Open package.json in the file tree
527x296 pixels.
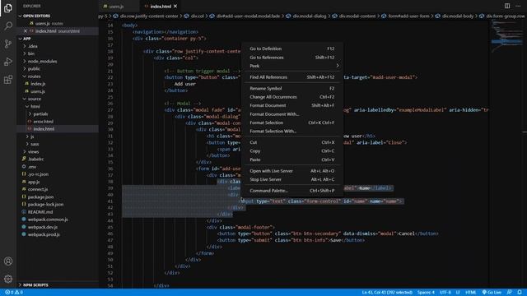[40, 197]
